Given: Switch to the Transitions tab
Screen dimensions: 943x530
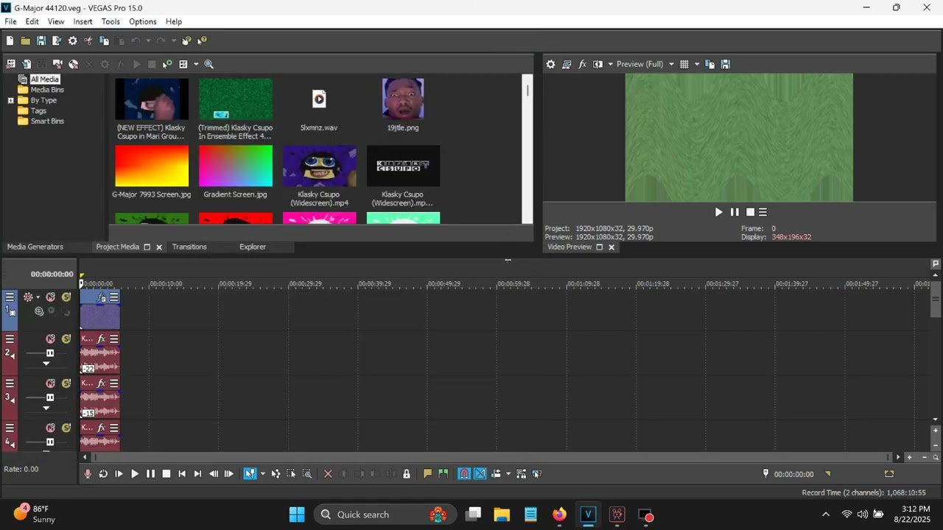Looking at the screenshot, I should [189, 247].
